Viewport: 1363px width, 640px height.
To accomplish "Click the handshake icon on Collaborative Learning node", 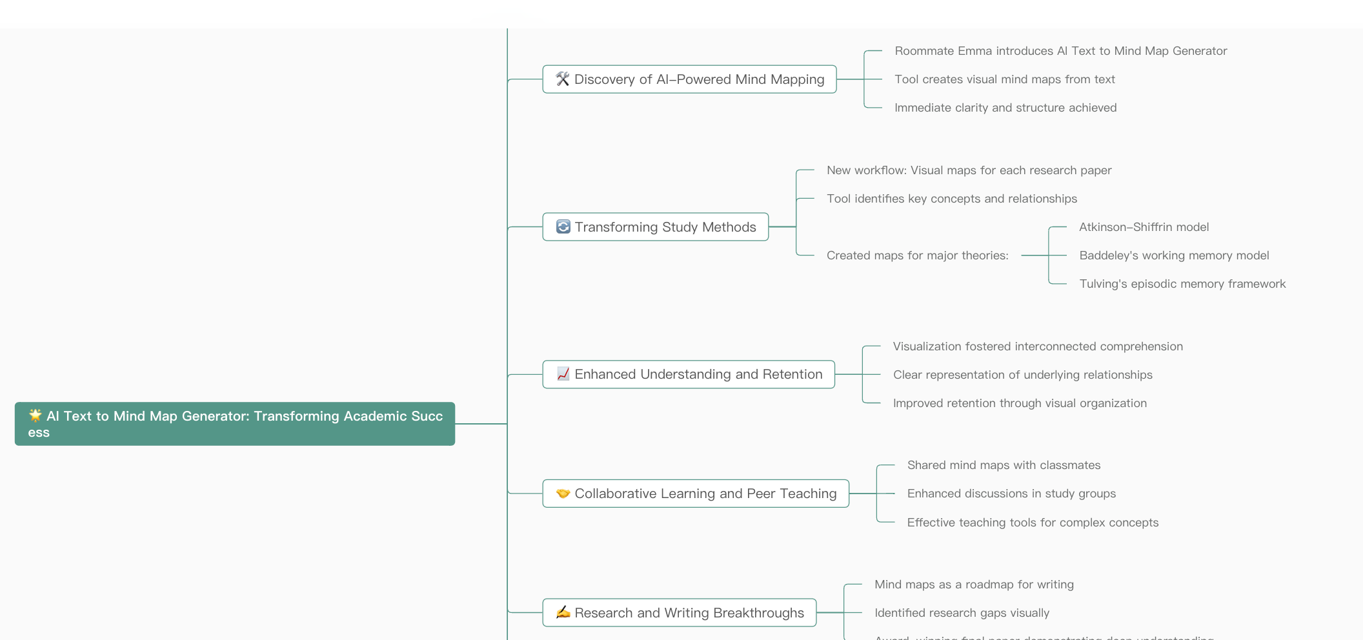I will pos(563,493).
